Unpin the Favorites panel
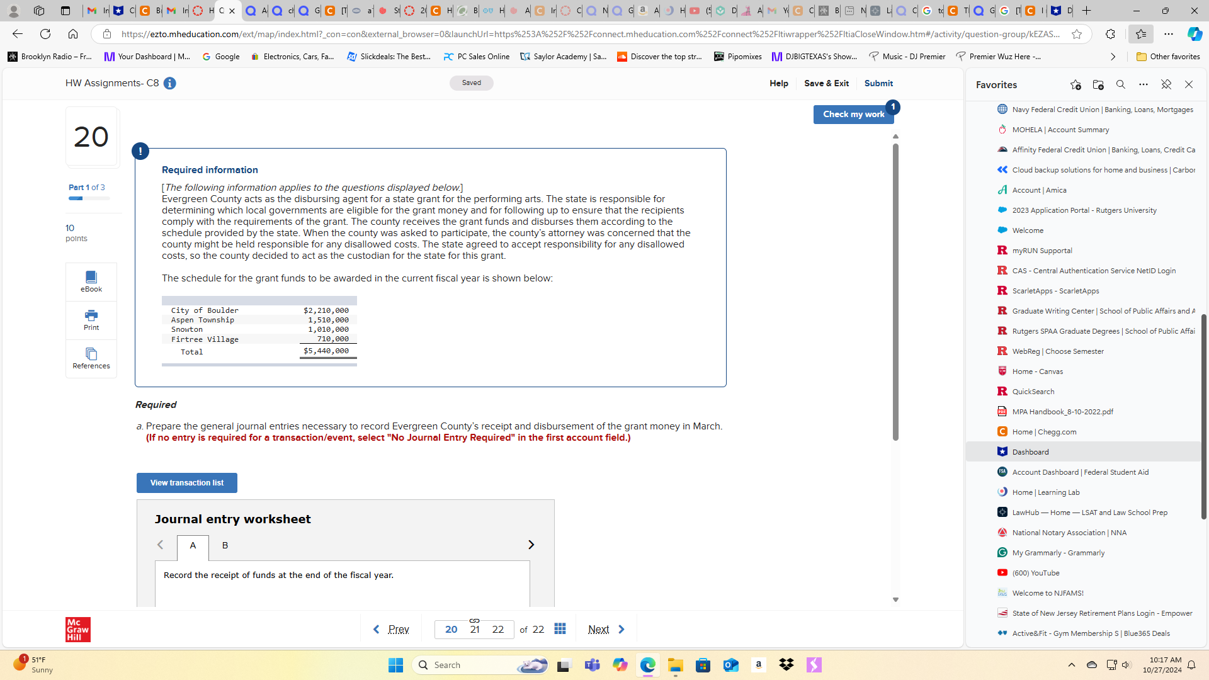 pyautogui.click(x=1166, y=84)
